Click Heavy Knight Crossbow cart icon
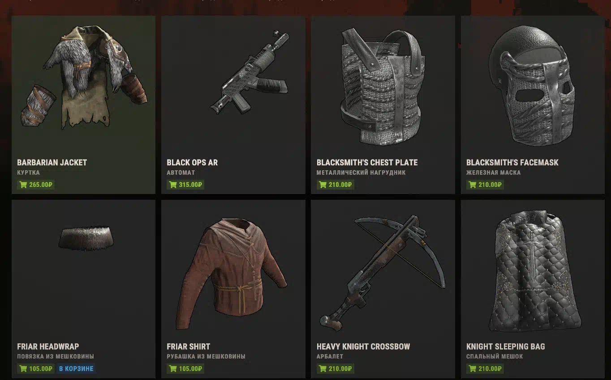Viewport: 611px width, 380px height. [323, 369]
